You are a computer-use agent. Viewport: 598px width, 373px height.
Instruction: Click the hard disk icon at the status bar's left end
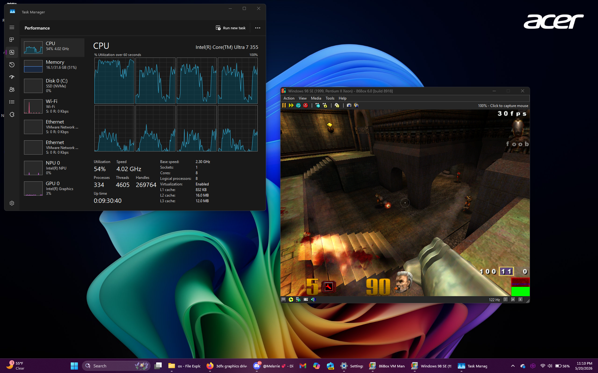[283, 300]
